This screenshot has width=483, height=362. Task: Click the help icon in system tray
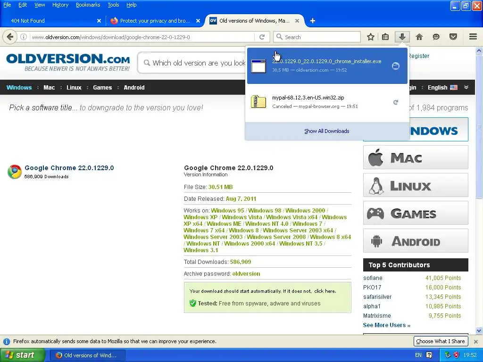[429, 355]
